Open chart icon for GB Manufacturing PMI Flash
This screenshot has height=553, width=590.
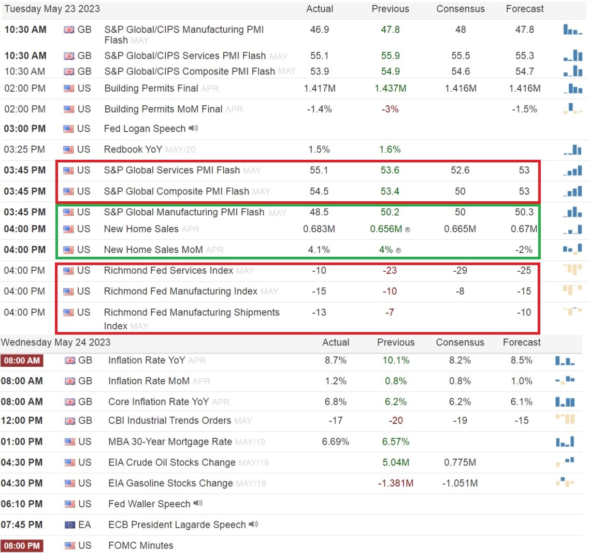[572, 30]
